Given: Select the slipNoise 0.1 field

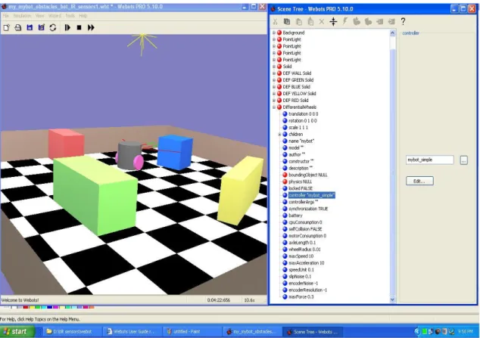Looking at the screenshot, I should click(x=300, y=277).
